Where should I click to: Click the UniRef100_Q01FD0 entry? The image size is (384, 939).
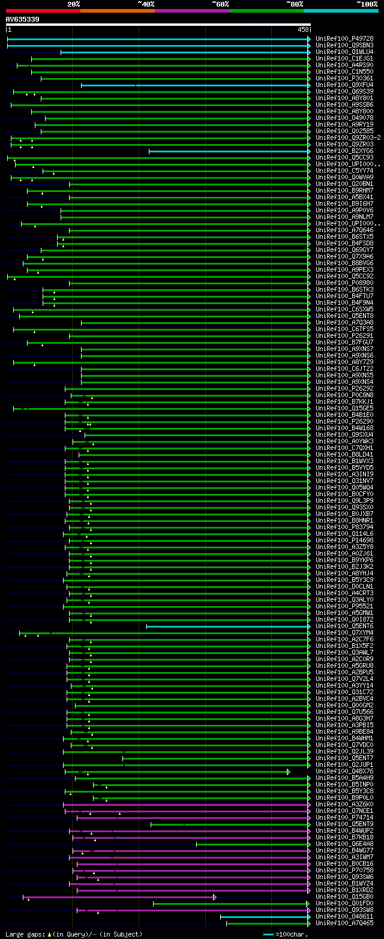(344, 903)
